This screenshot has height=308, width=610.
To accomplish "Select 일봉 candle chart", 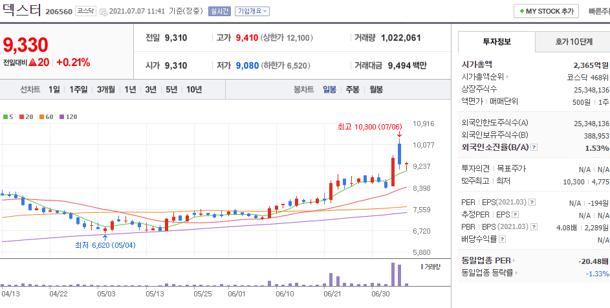I will click(329, 89).
